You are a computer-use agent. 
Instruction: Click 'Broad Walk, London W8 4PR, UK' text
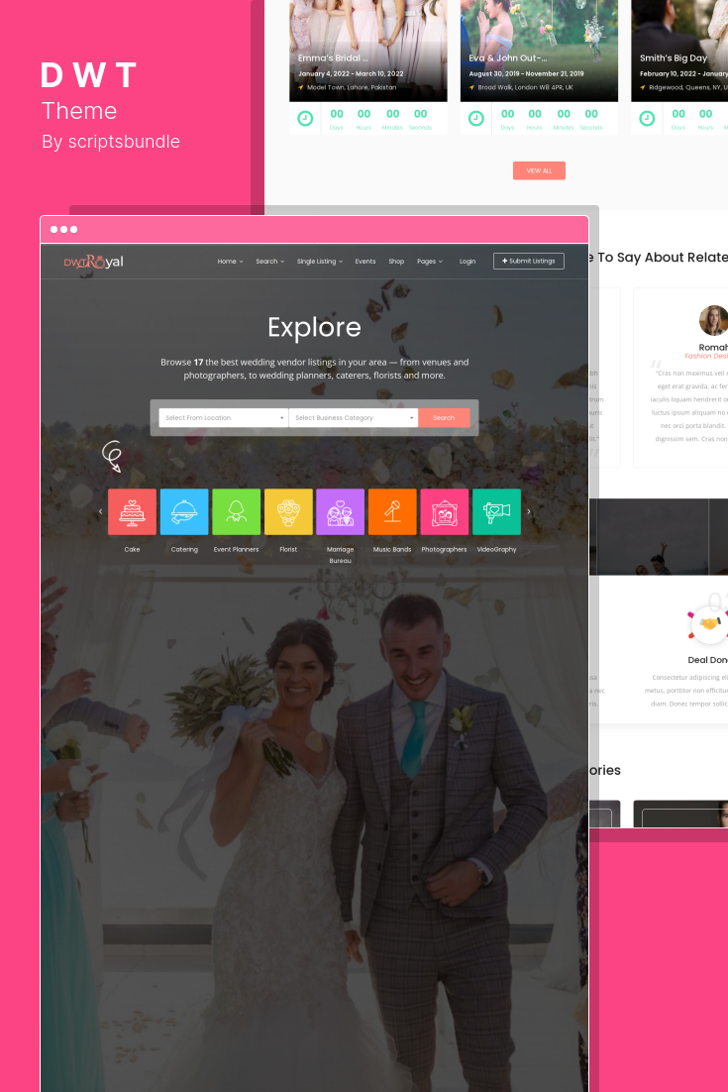pos(526,88)
